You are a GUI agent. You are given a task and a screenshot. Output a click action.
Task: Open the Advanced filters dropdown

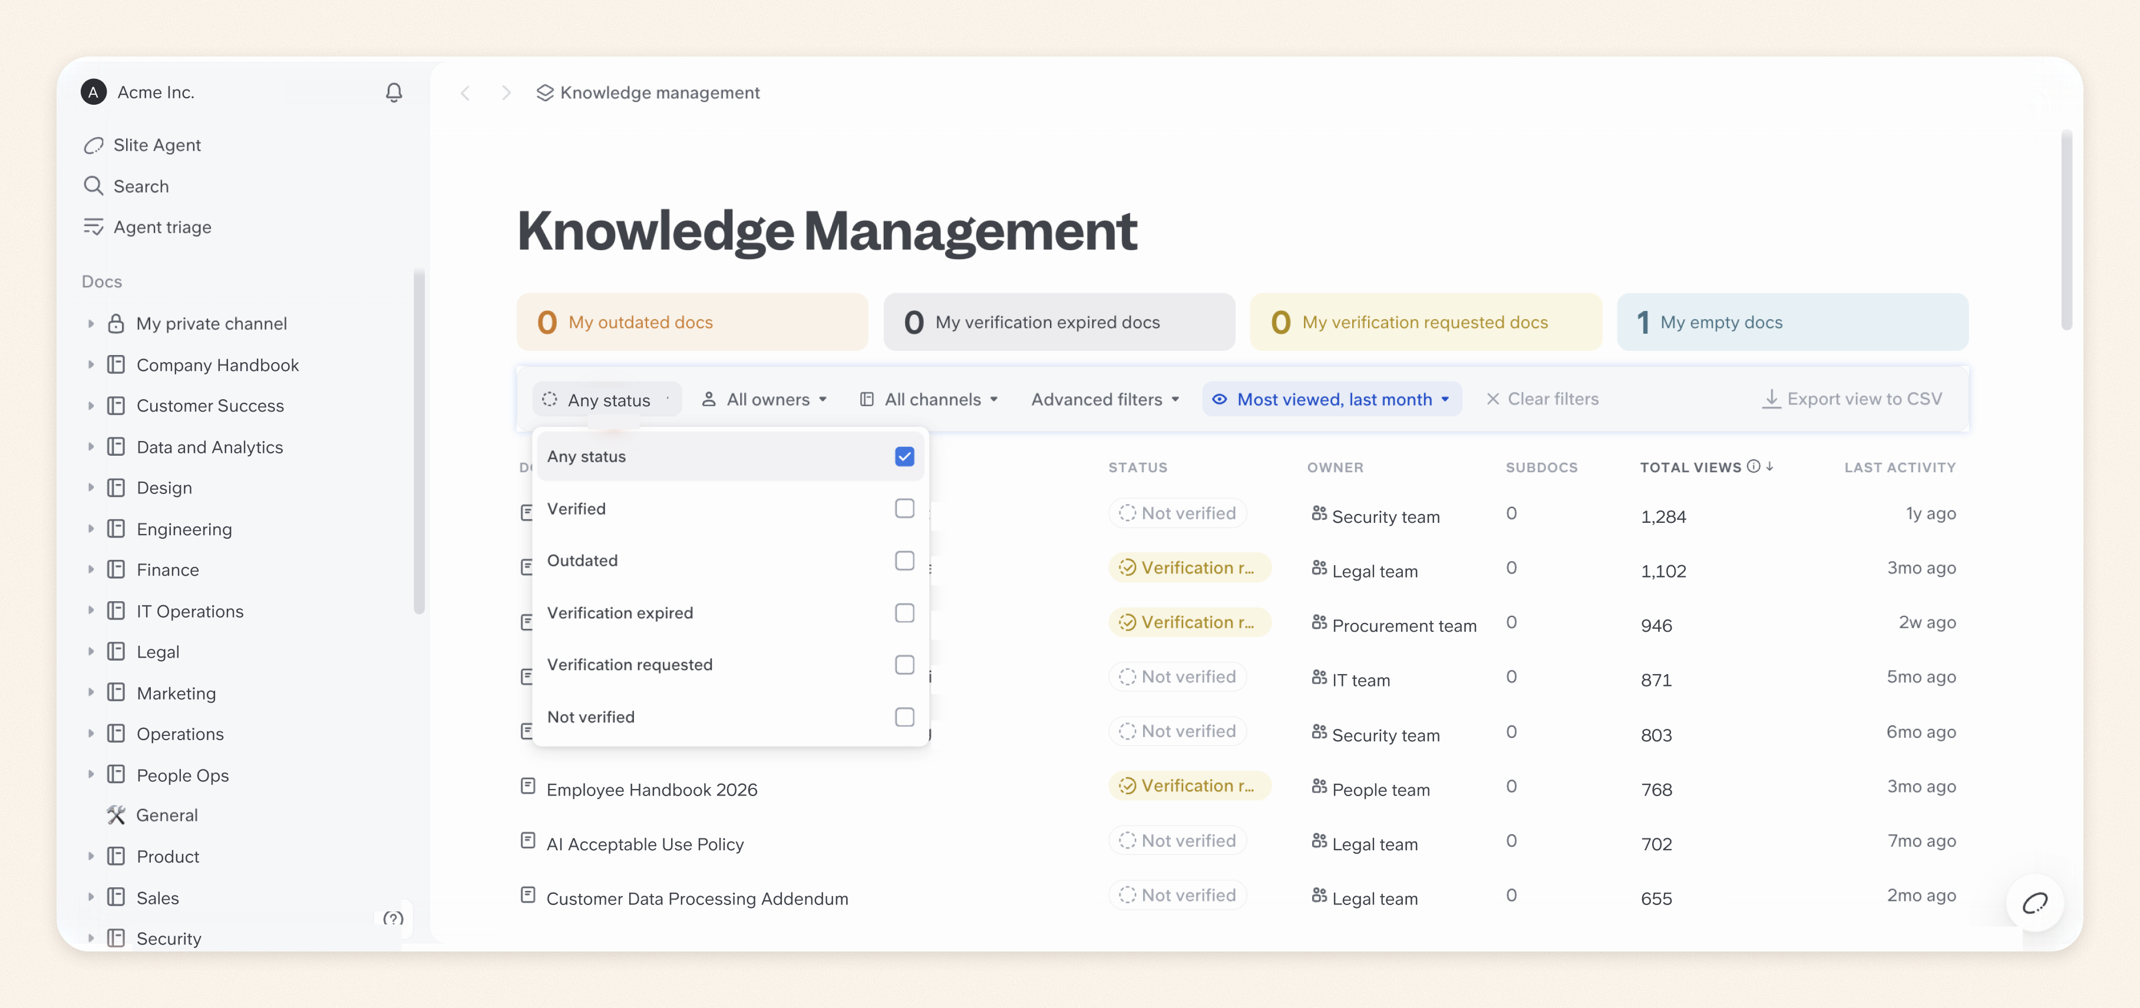tap(1105, 399)
